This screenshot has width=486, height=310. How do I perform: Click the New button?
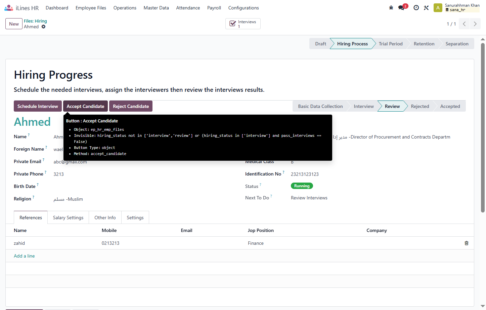pyautogui.click(x=14, y=24)
